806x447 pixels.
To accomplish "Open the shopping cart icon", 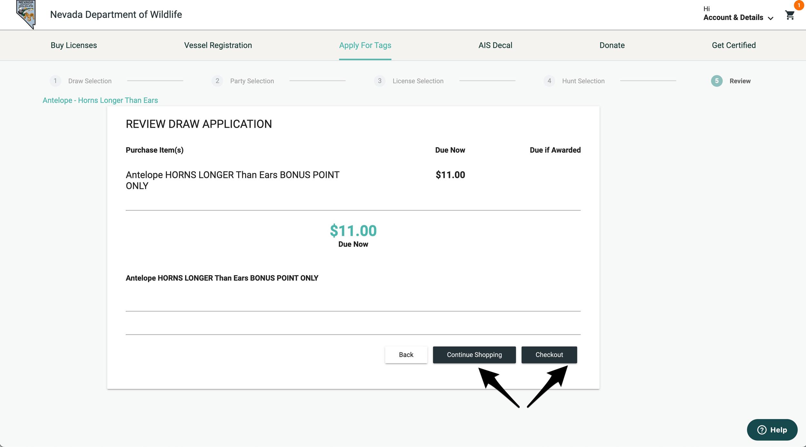I will point(789,15).
